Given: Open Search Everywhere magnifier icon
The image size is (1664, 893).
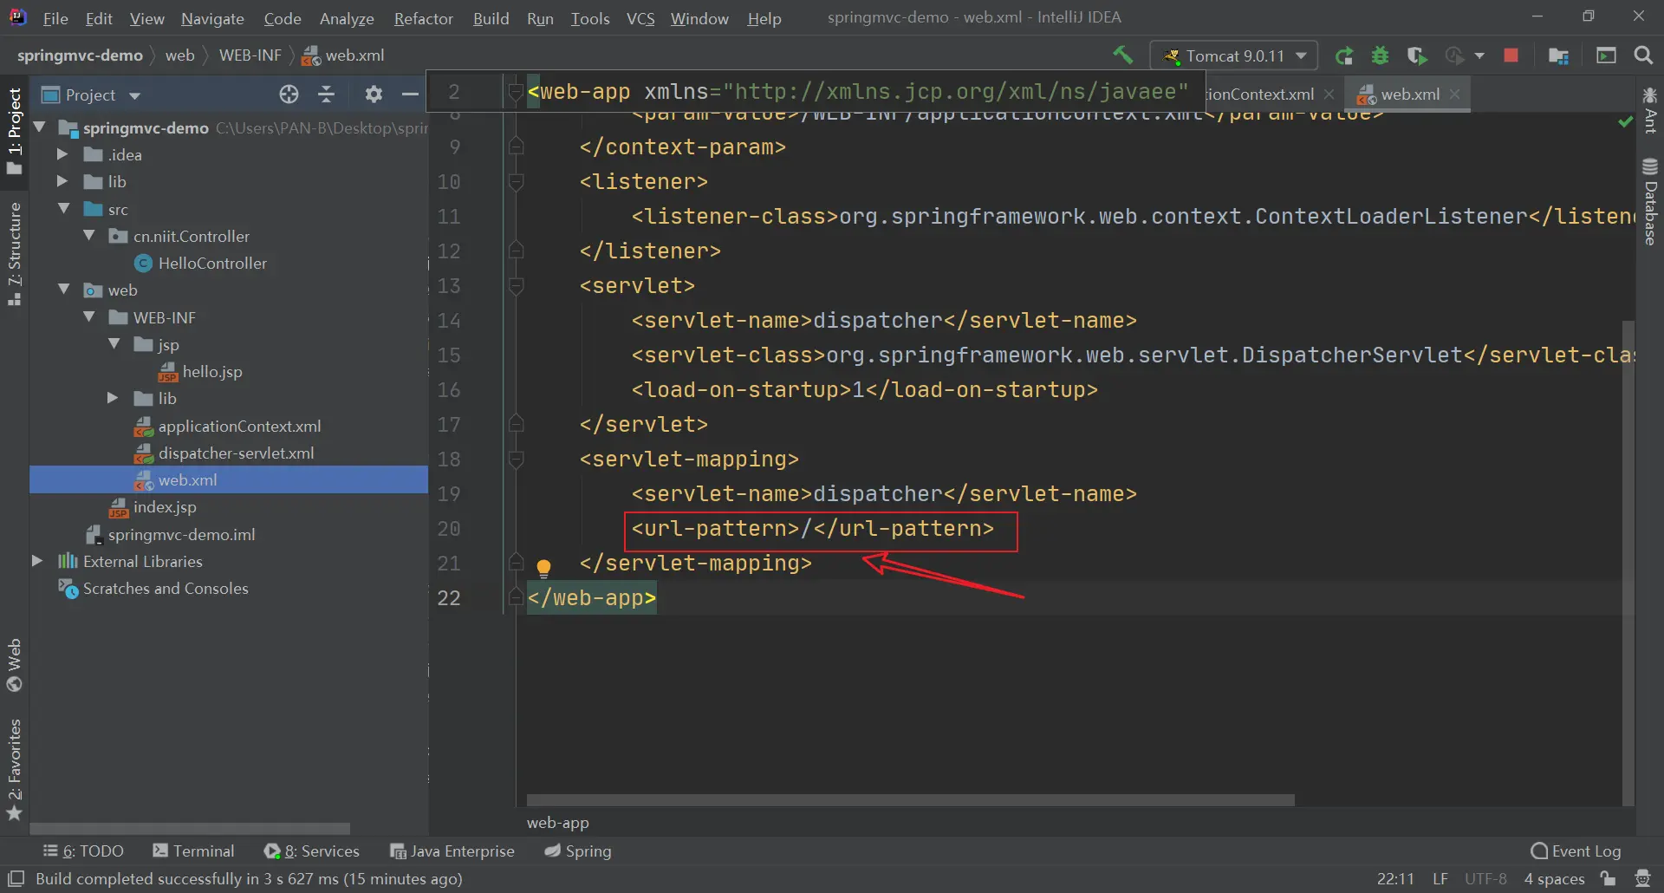Looking at the screenshot, I should point(1642,55).
